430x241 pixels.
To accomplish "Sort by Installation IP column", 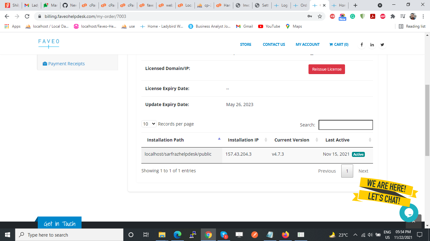I will (246, 140).
